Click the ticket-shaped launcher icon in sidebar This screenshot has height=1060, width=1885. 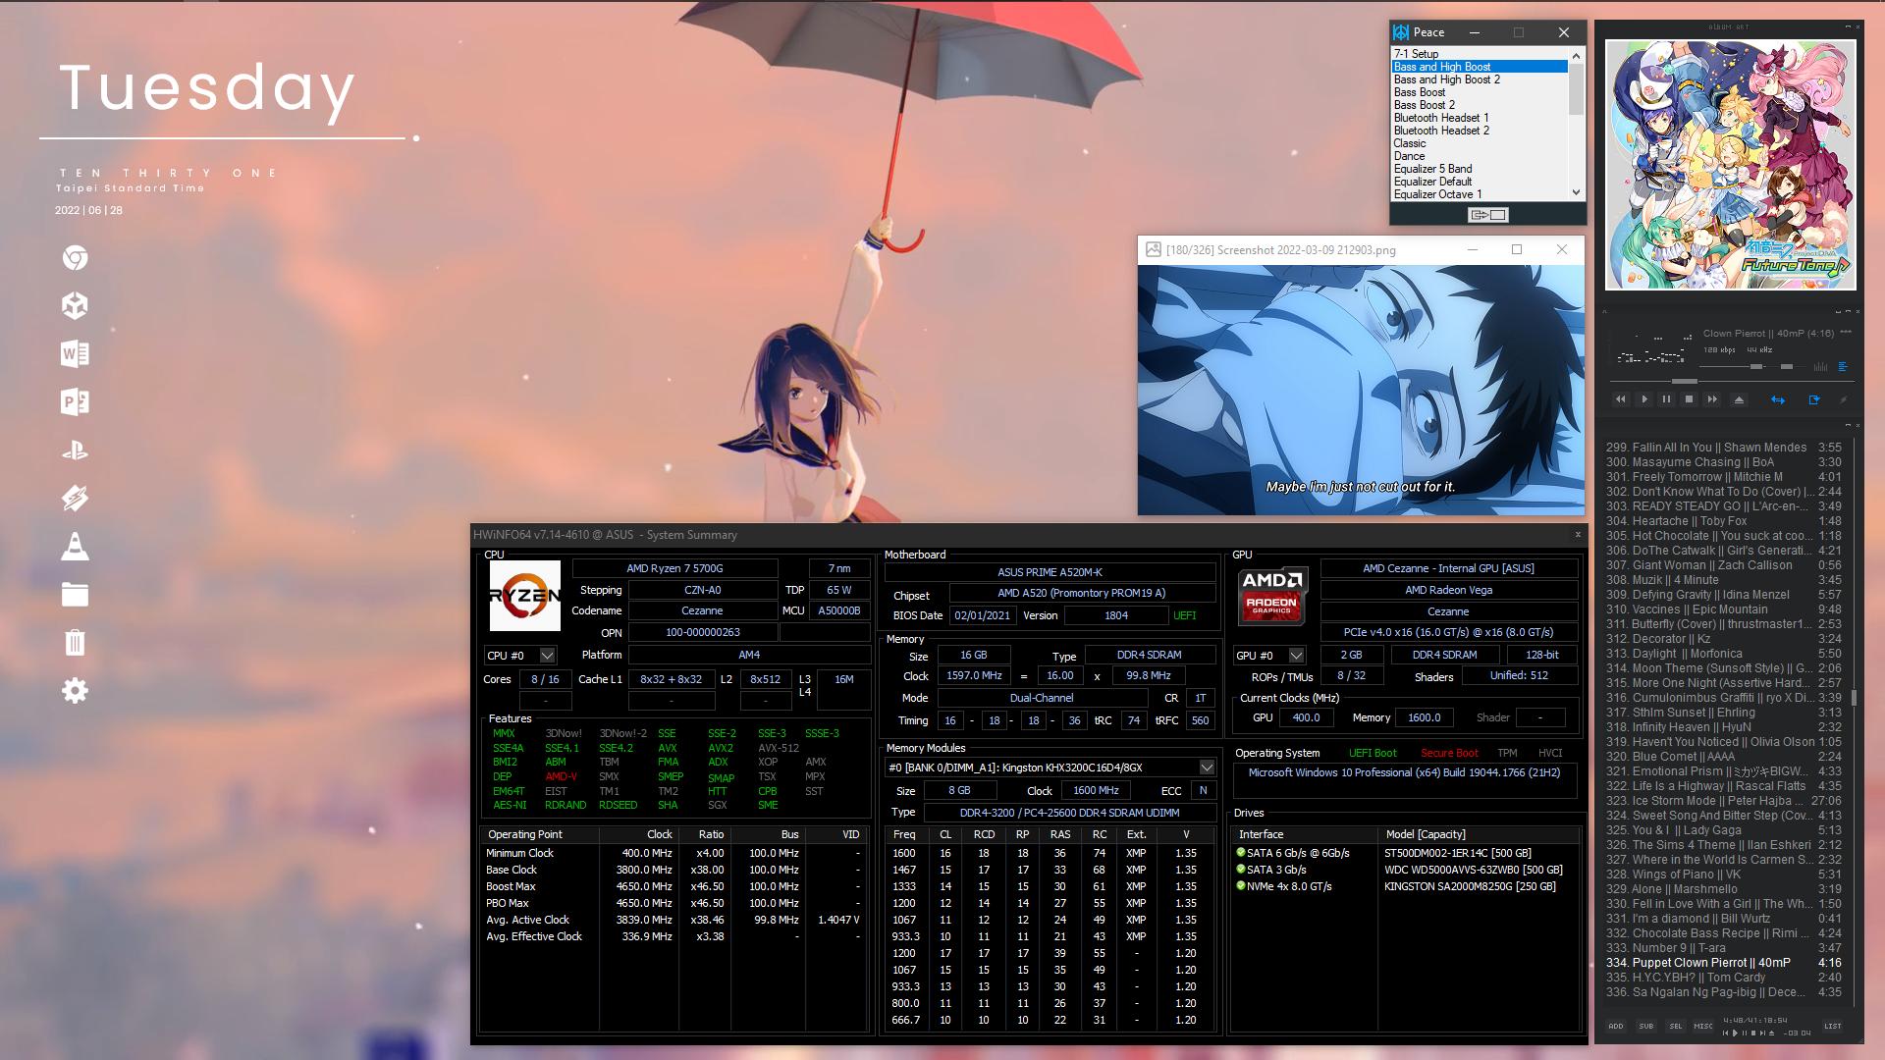[75, 499]
